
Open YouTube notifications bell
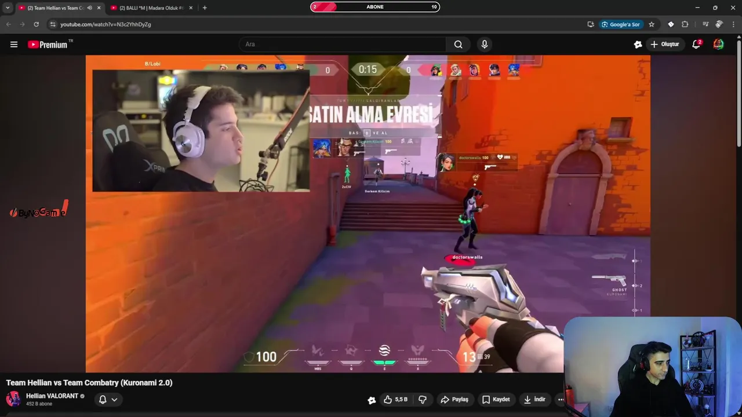click(697, 44)
